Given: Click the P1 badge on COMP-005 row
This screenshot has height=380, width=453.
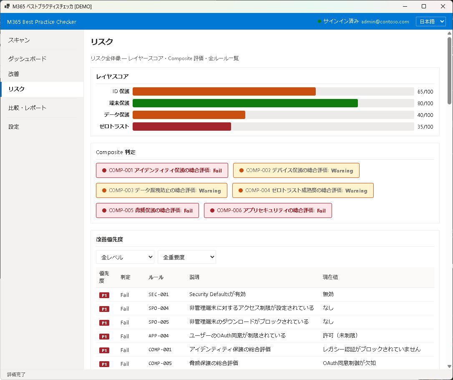Looking at the screenshot, I should point(104,364).
